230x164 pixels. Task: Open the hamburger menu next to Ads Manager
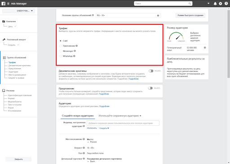point(8,4)
